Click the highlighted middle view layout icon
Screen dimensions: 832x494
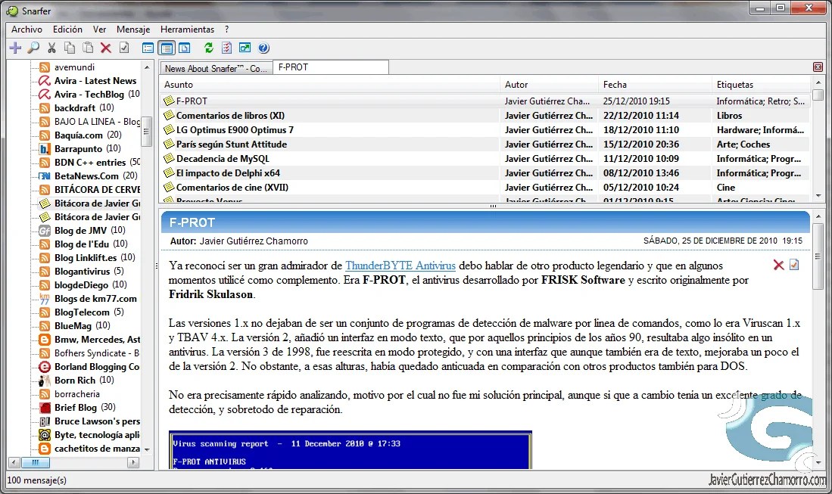(167, 48)
